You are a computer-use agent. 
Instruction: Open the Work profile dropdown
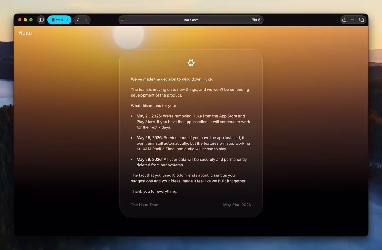[59, 20]
